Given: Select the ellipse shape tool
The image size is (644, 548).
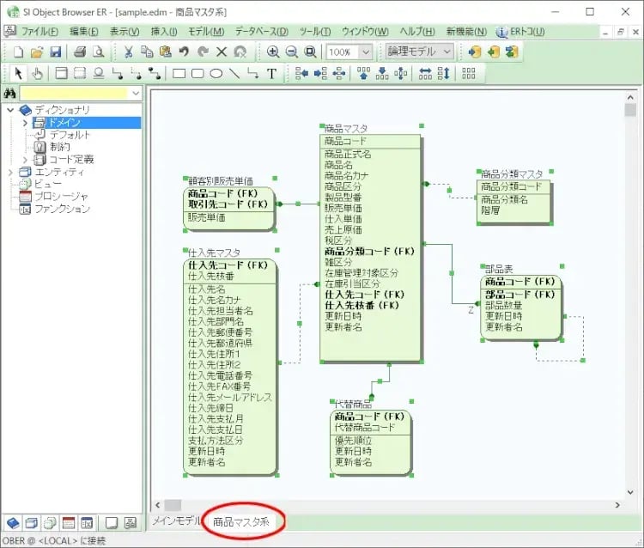Looking at the screenshot, I should tap(216, 73).
